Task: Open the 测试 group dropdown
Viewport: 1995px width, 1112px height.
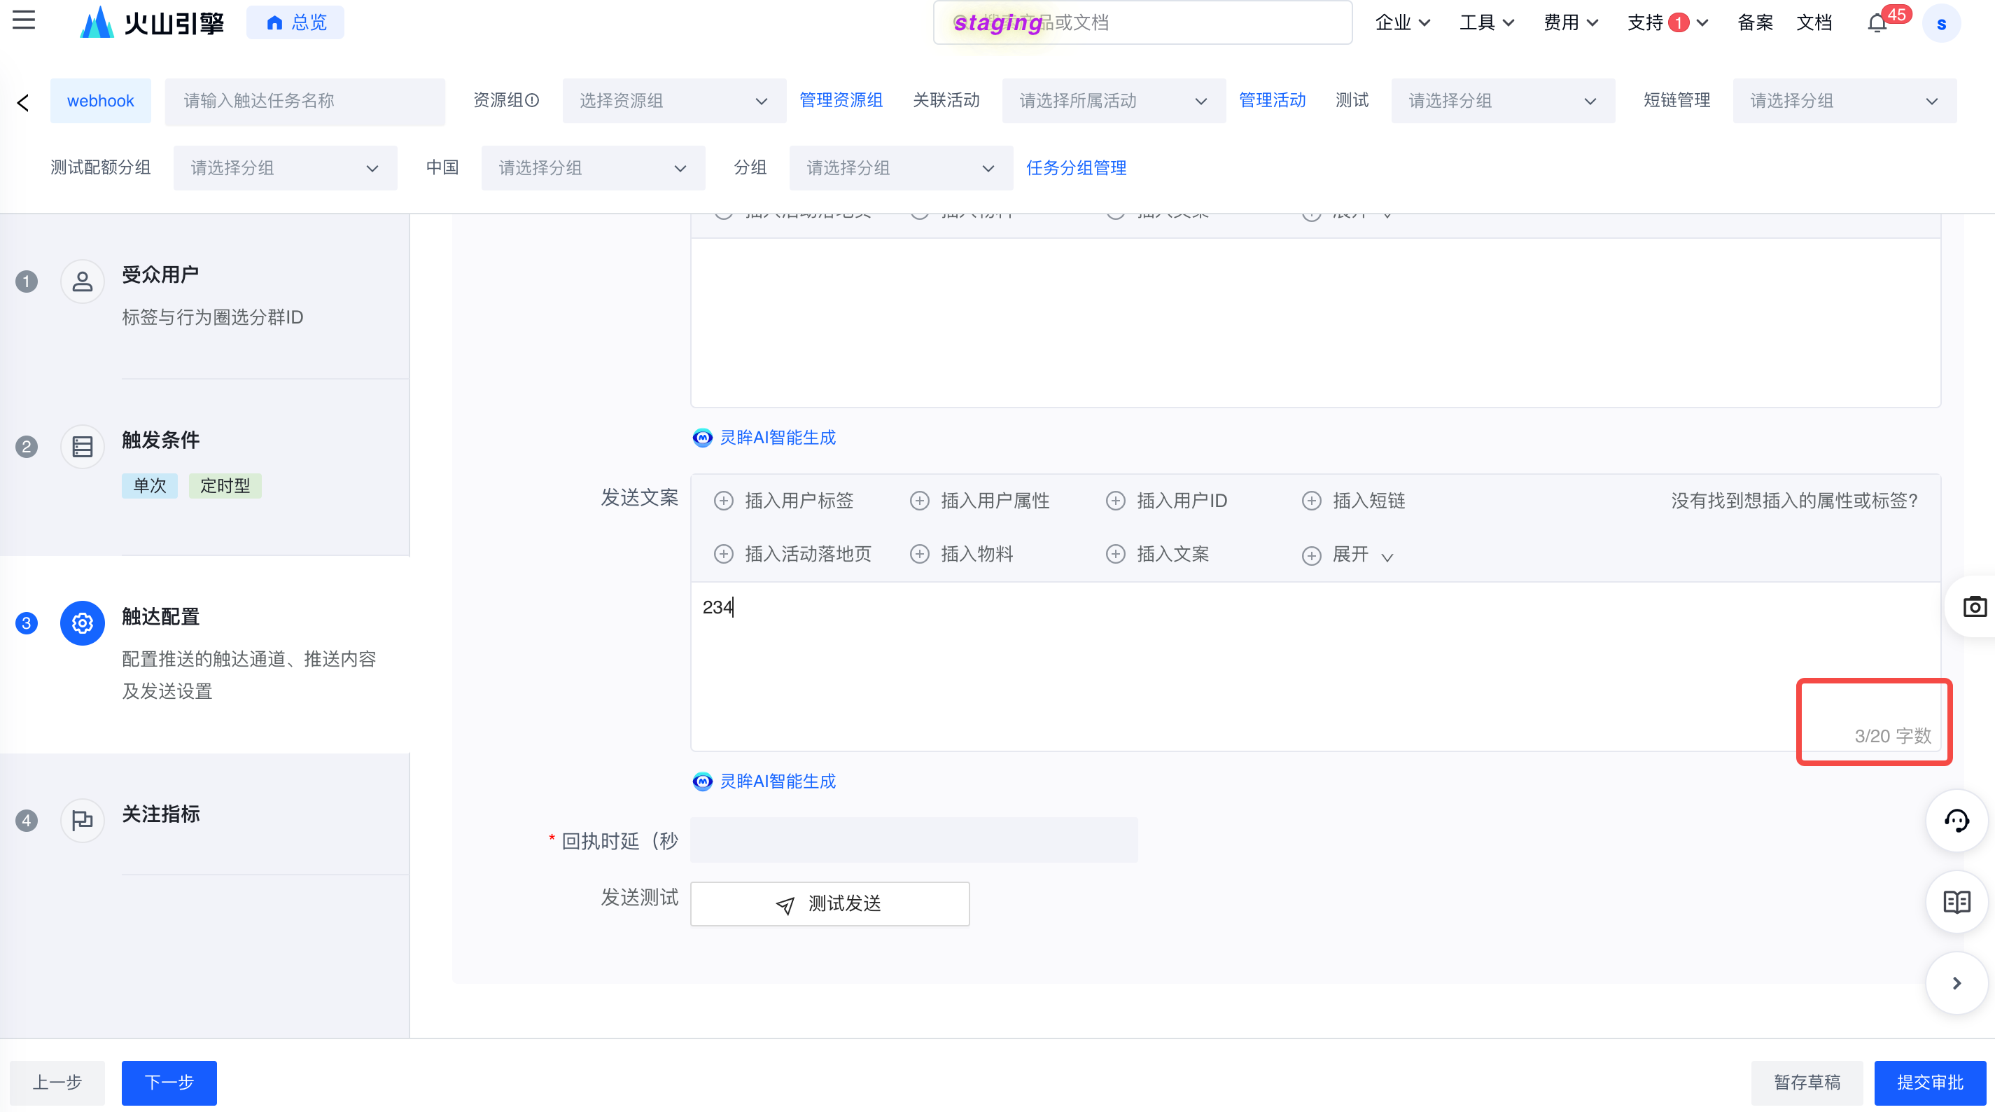Action: tap(1502, 101)
